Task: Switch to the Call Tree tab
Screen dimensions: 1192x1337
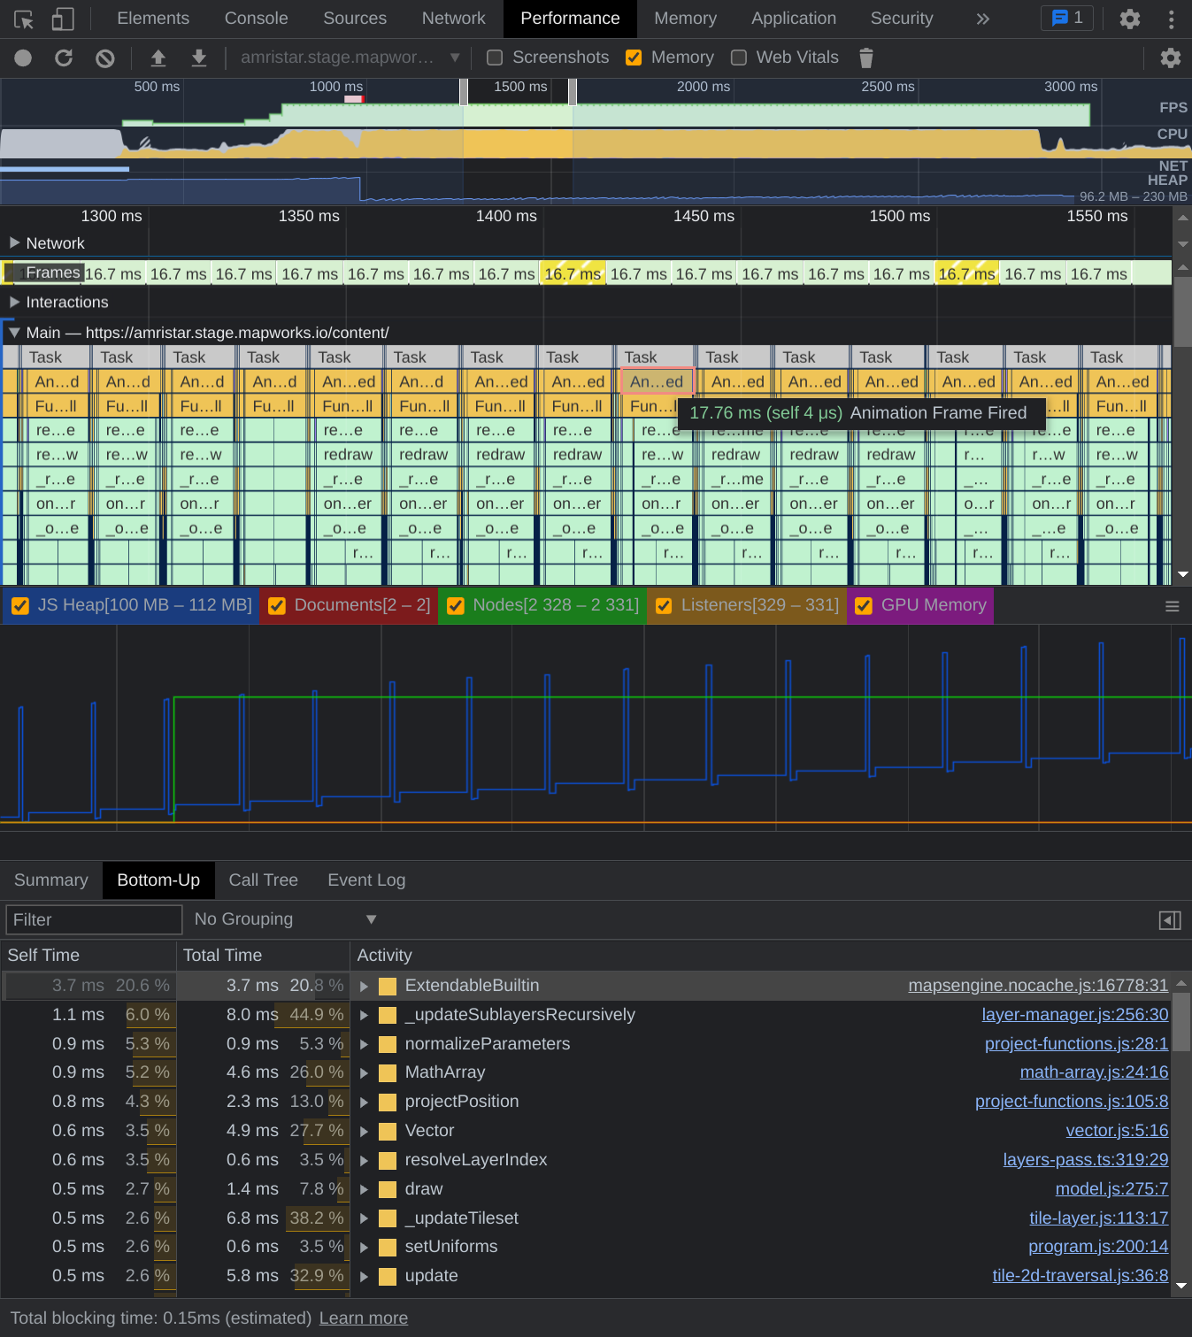Action: point(264,880)
